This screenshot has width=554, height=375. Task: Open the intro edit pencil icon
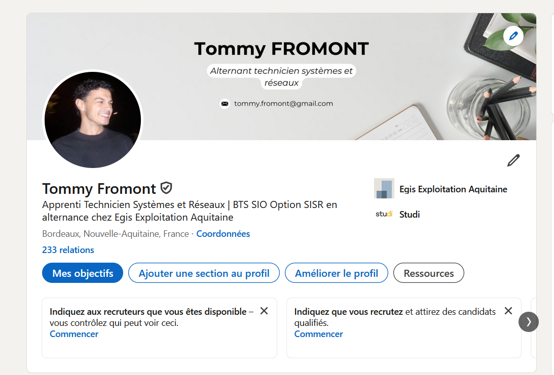click(x=513, y=160)
